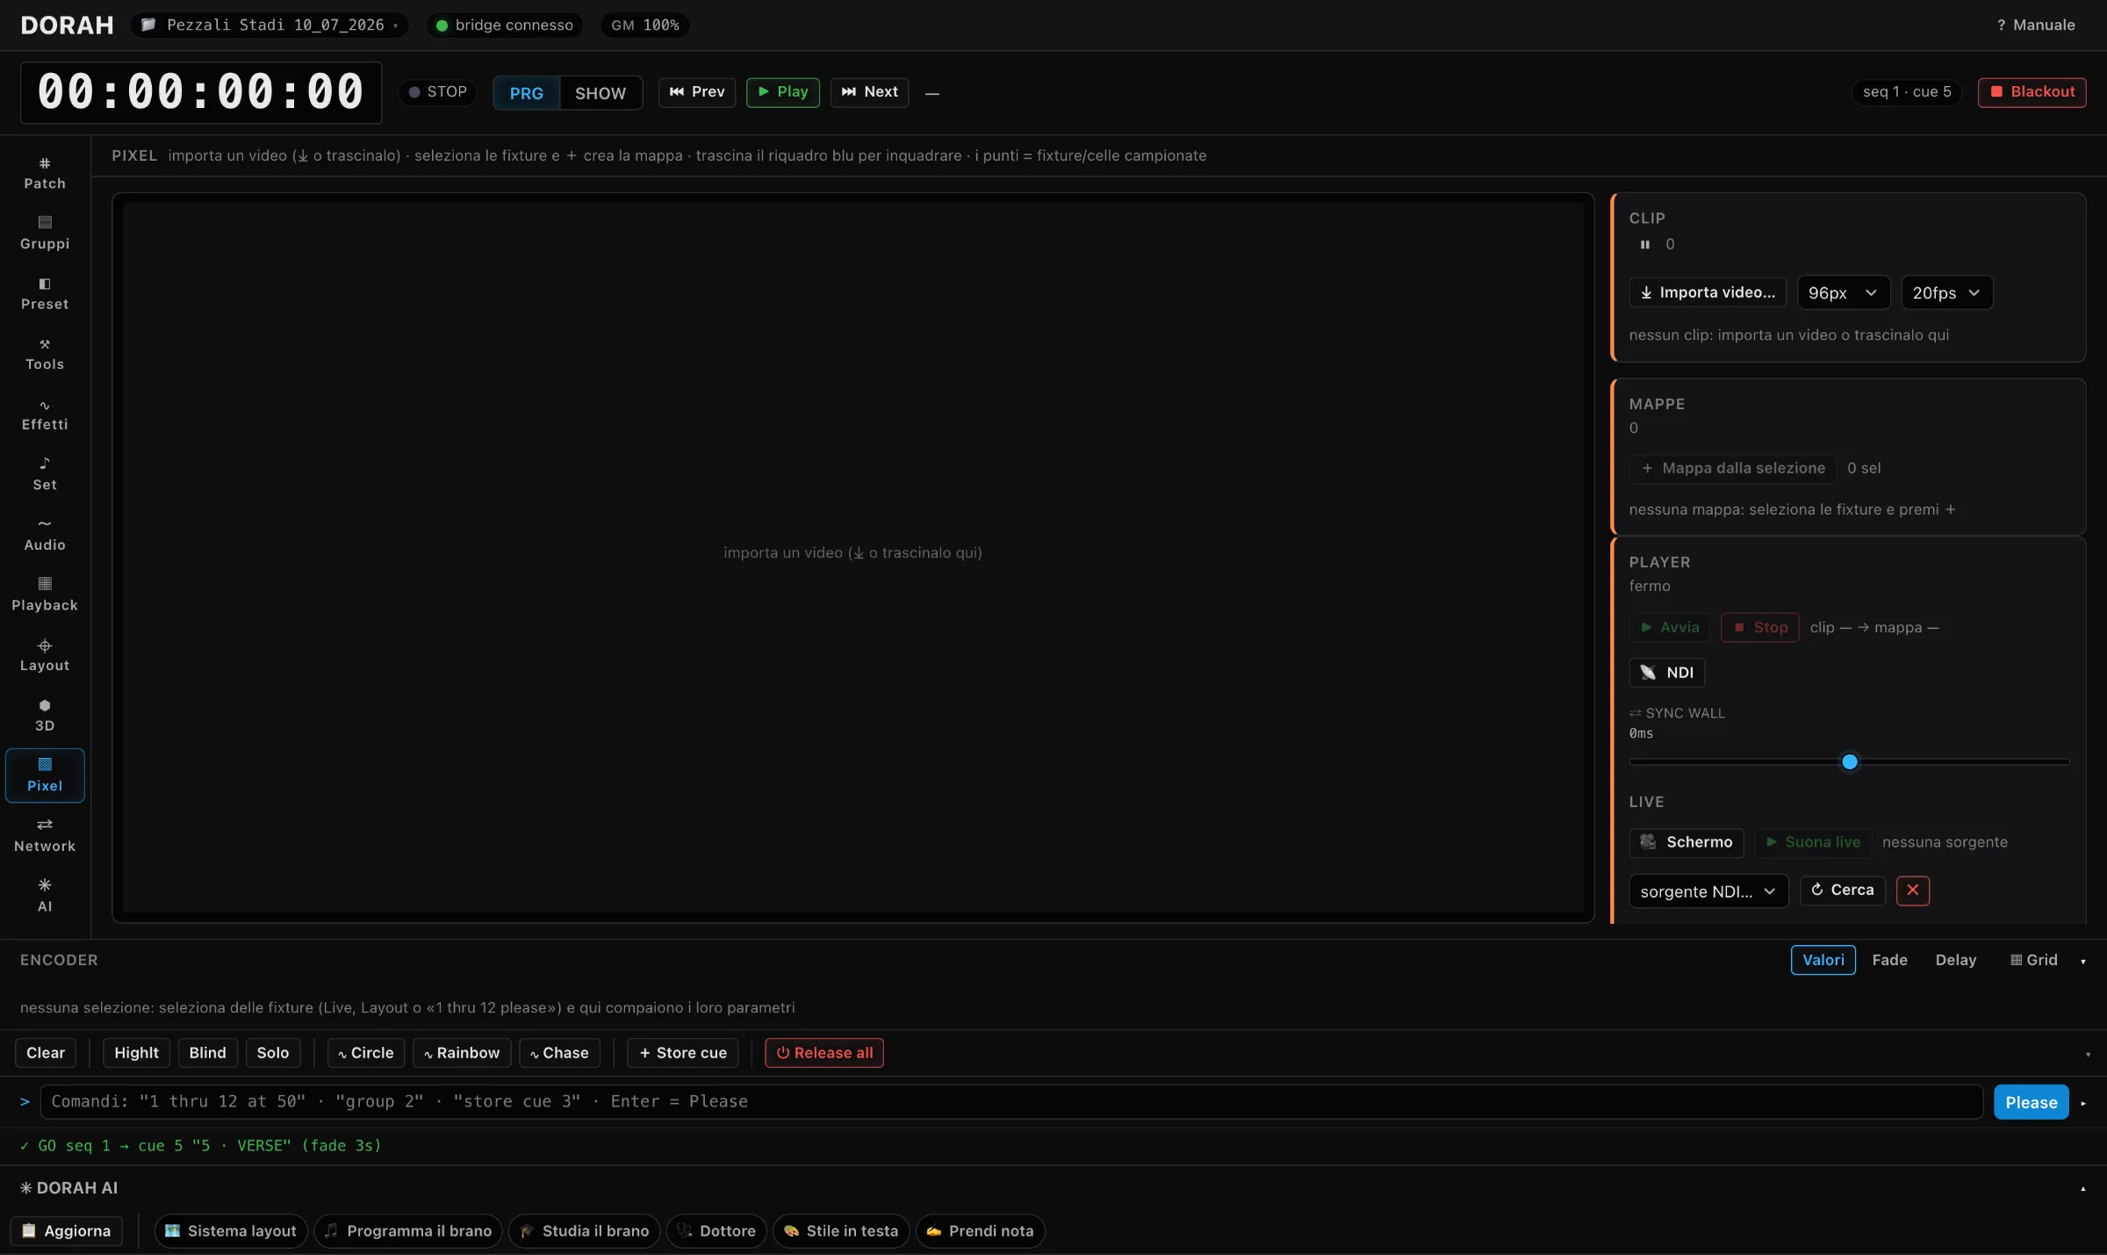Open the Playback section in sidebar
This screenshot has width=2107, height=1255.
click(45, 595)
